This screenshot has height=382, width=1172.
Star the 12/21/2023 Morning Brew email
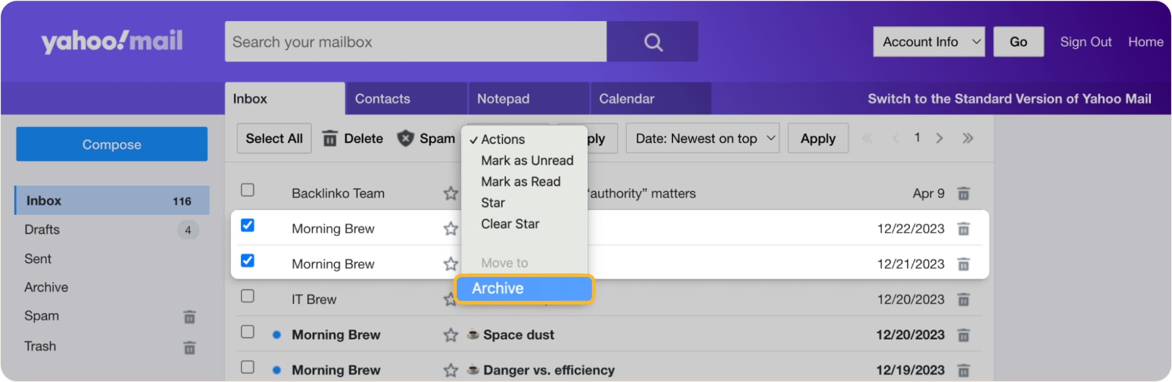tap(450, 264)
